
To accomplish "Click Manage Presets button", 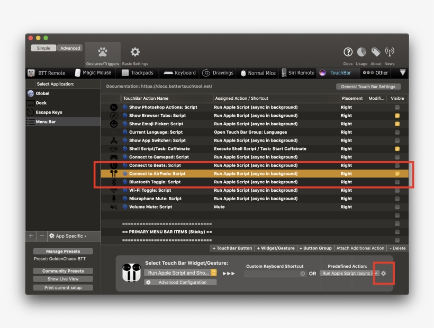I will click(x=63, y=251).
